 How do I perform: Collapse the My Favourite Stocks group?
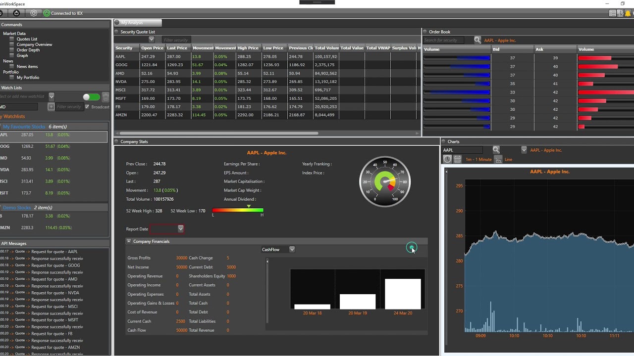click(1, 127)
